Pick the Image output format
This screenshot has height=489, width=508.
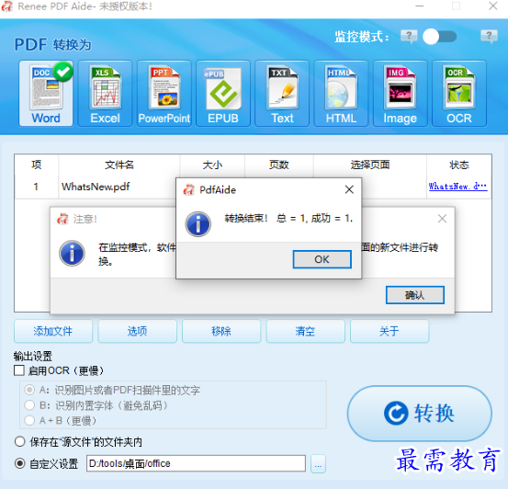[401, 94]
